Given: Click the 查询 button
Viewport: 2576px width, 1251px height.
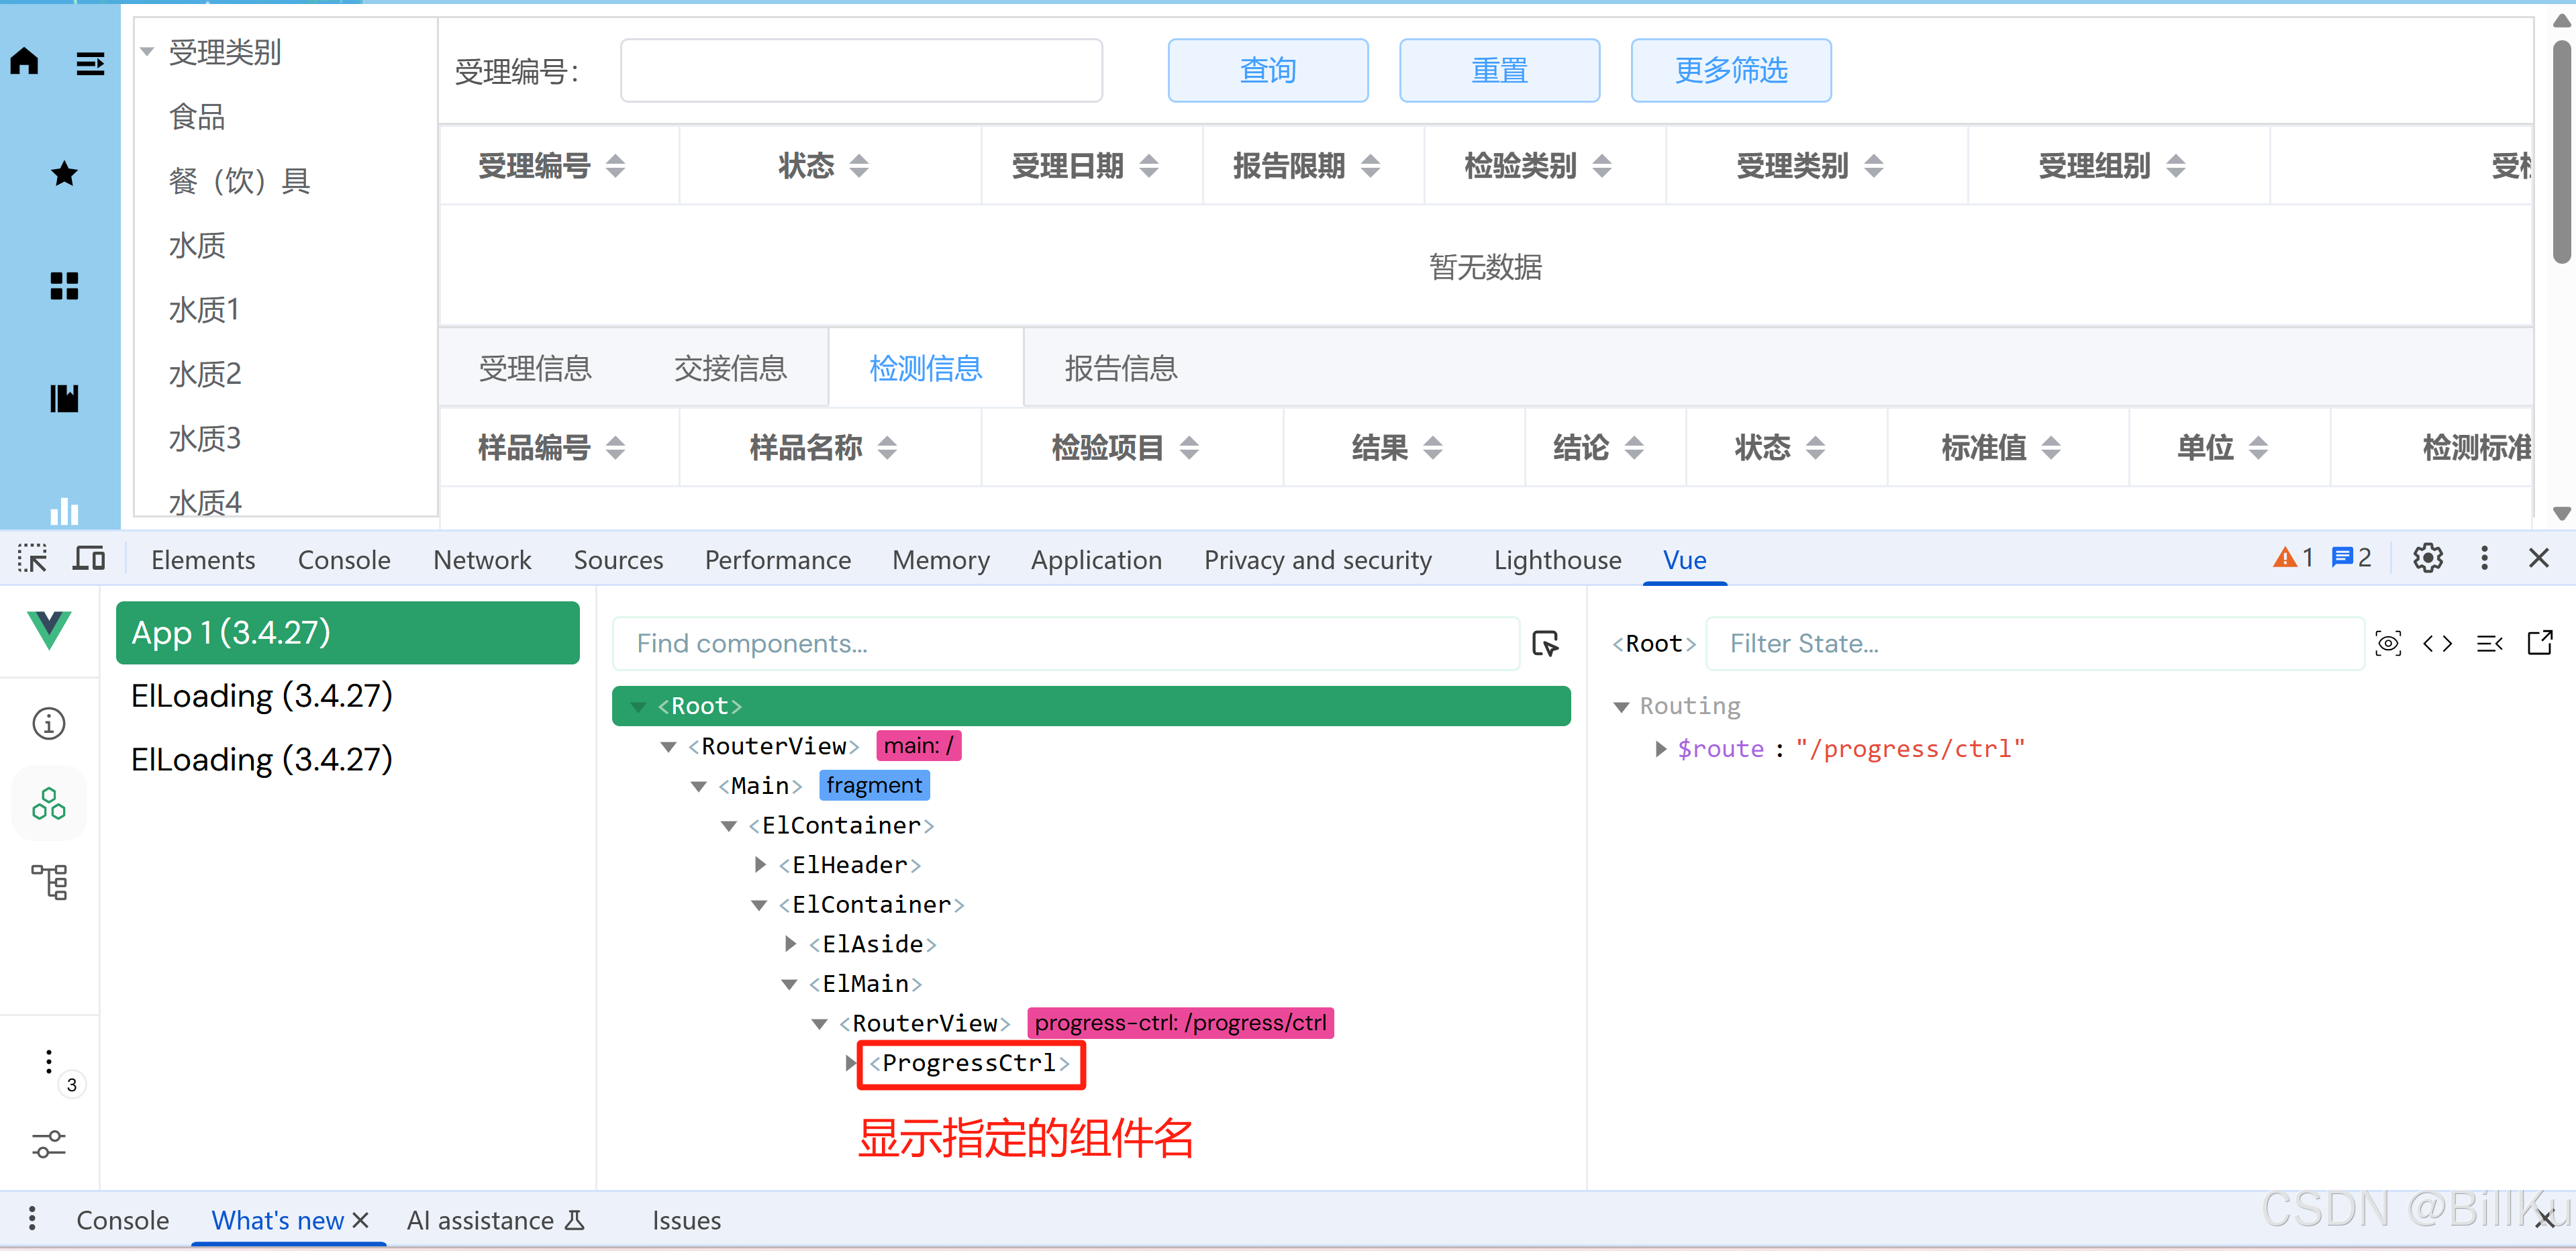Looking at the screenshot, I should tap(1267, 71).
